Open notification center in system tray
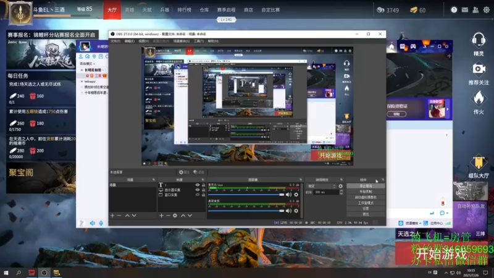The image size is (494, 278). 485,272
